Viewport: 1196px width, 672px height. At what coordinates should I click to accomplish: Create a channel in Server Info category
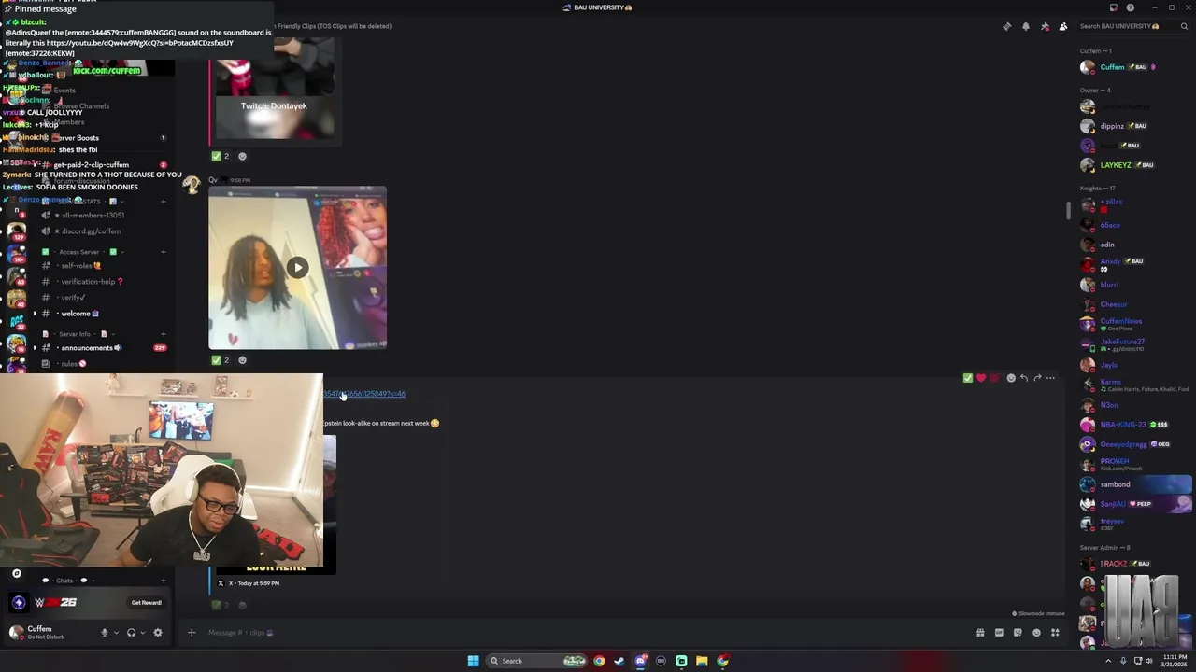point(163,334)
